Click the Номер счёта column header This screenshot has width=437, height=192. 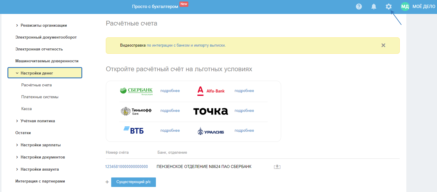[117, 153]
